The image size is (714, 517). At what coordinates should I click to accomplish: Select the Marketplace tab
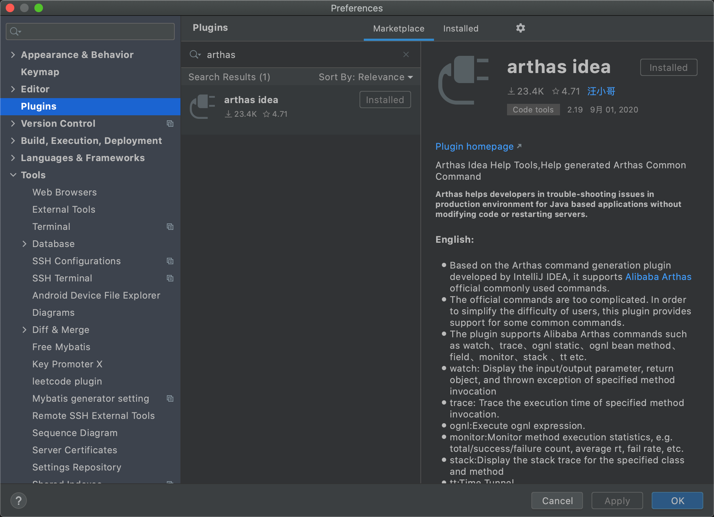(x=399, y=28)
